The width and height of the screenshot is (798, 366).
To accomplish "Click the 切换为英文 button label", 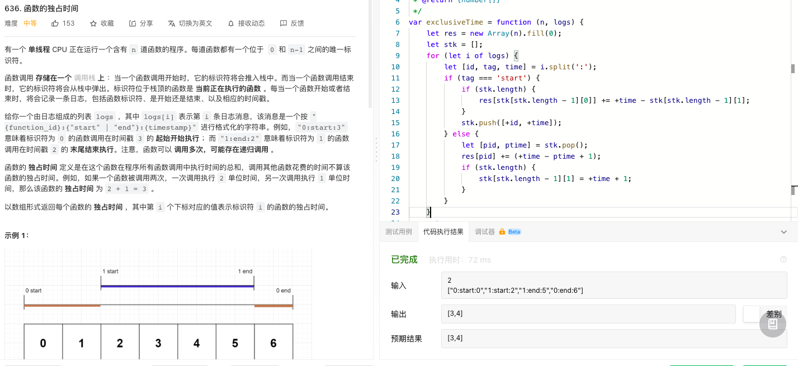I will [196, 23].
